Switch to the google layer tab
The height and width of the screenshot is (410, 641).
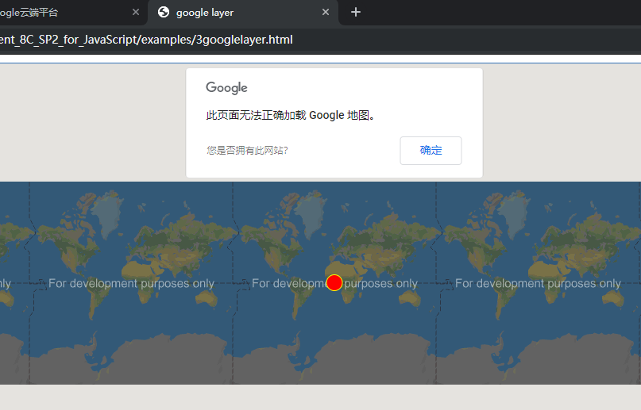[x=243, y=13]
